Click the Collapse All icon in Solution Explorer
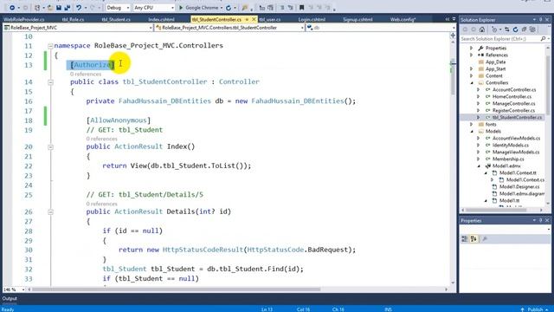 [x=524, y=29]
